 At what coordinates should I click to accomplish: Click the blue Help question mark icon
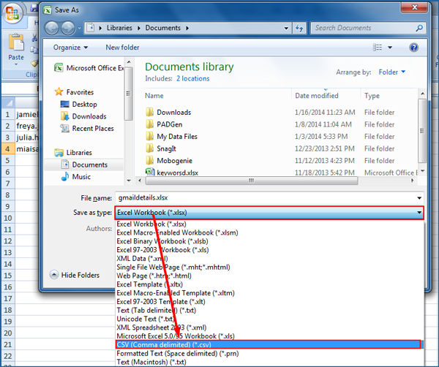pyautogui.click(x=413, y=48)
